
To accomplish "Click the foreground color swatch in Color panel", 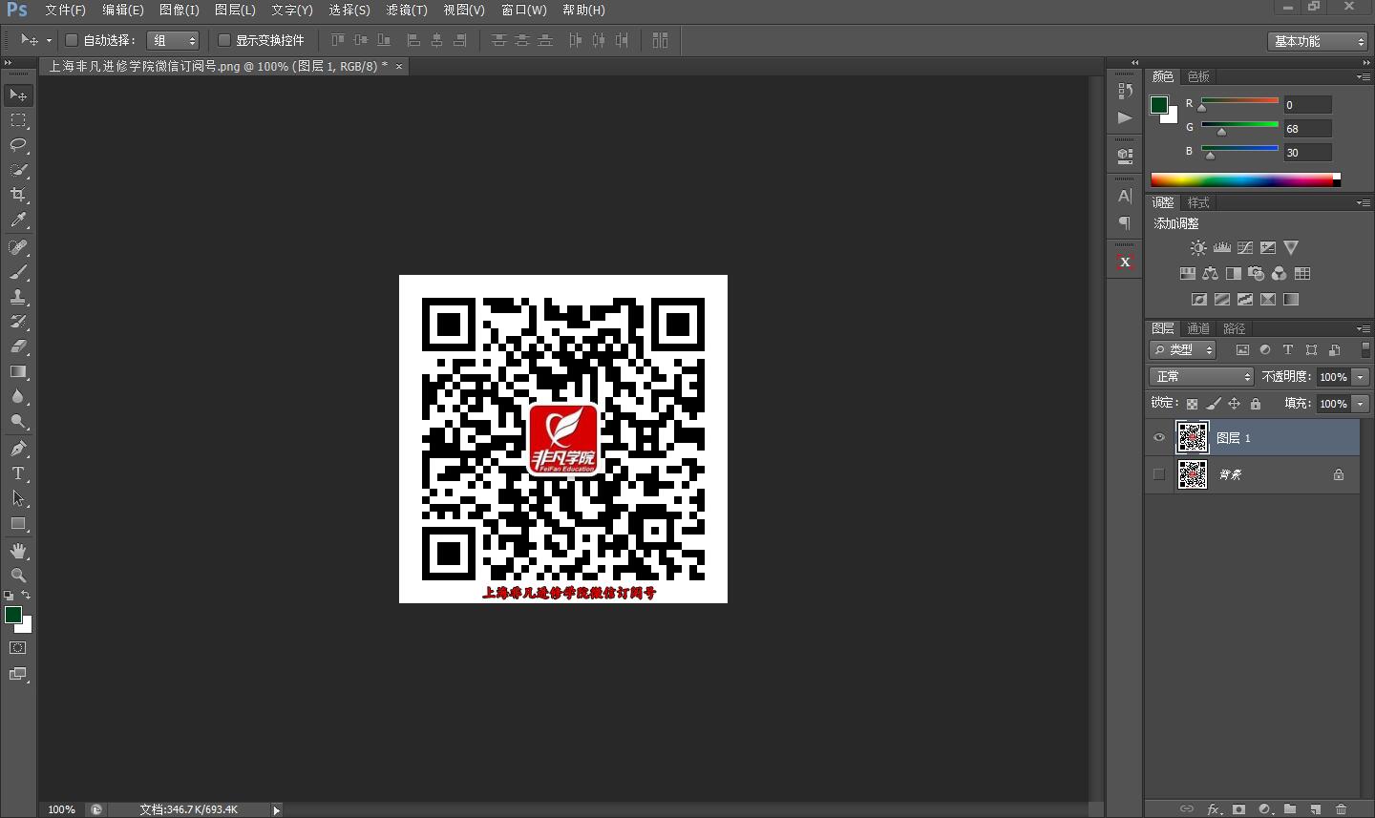I will [x=1159, y=104].
